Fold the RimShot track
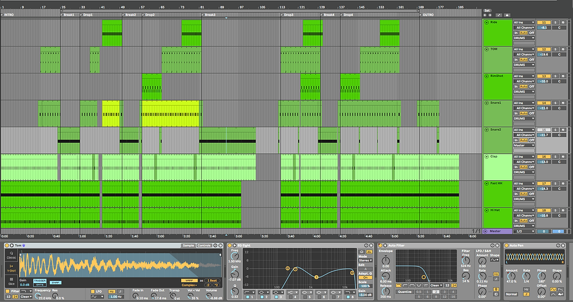The width and height of the screenshot is (573, 302). click(x=486, y=76)
